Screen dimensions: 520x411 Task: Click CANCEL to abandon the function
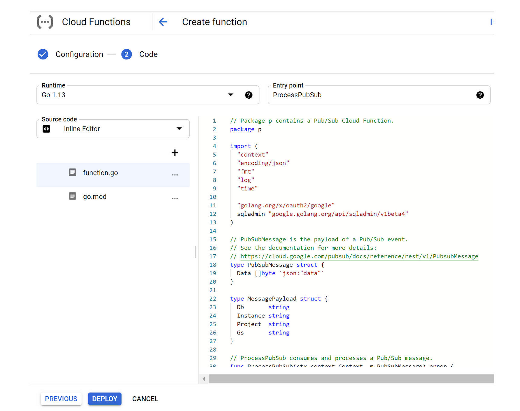(x=145, y=399)
